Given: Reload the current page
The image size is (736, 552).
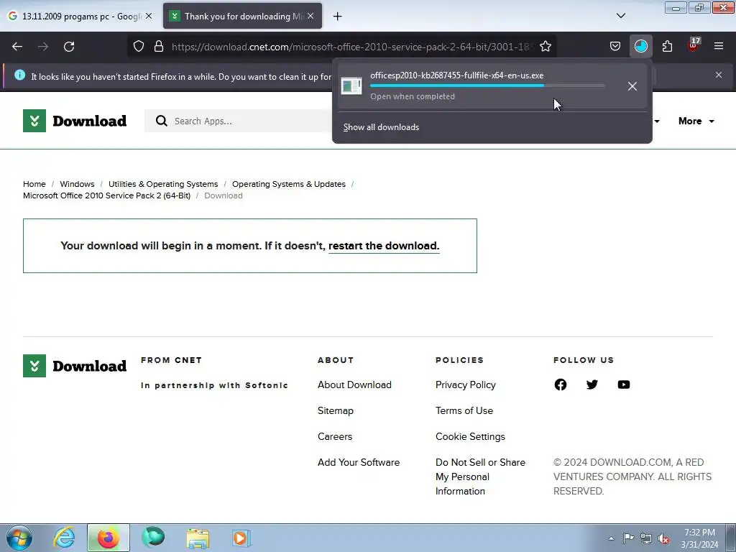Looking at the screenshot, I should point(69,47).
